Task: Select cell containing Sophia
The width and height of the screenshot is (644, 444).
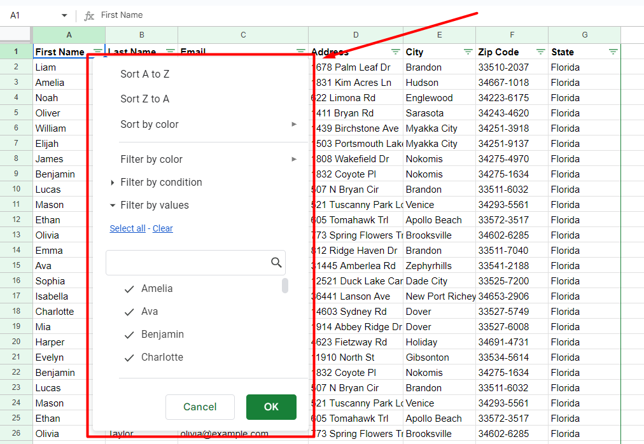Action: click(60, 281)
